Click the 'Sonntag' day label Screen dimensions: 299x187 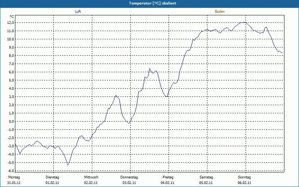click(244, 177)
